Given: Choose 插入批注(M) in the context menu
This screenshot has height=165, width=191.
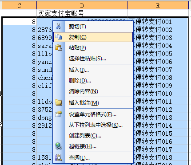Looking at the screenshot, I should (93, 103).
